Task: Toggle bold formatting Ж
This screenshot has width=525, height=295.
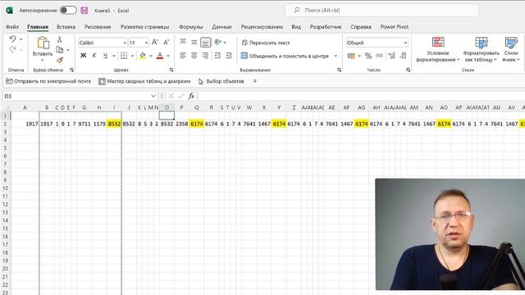Action: pyautogui.click(x=84, y=56)
